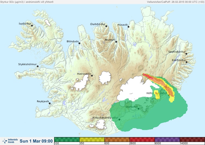The image size is (205, 145).
Task: Click the Blönduós town marker dot
Action: coord(79,43)
